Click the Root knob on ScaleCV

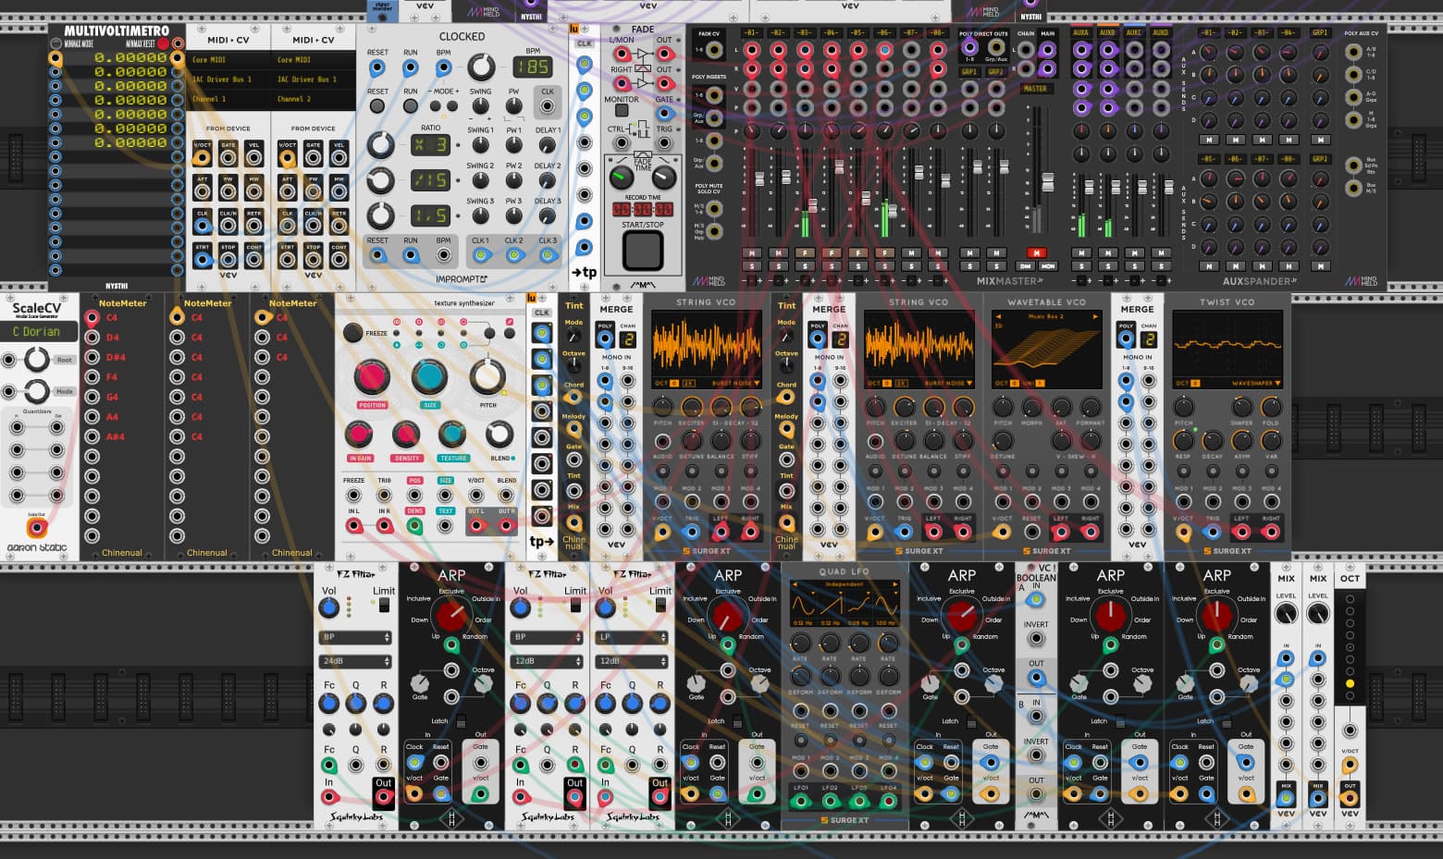(36, 360)
